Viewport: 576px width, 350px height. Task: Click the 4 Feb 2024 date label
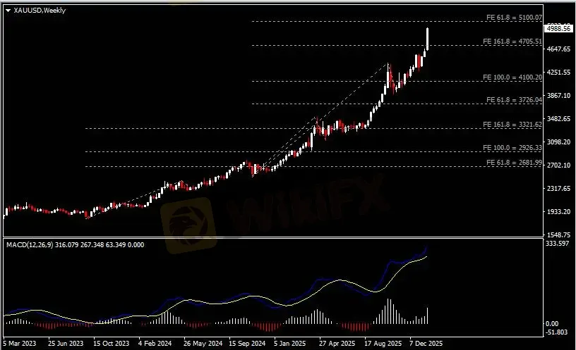pos(155,344)
